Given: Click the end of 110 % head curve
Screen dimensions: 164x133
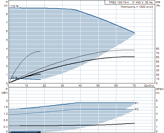Looking at the screenshot, I should (134, 33).
